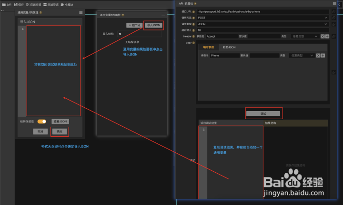Open Phone row 类型 任意类型 dropdown
The width and height of the screenshot is (343, 205).
pos(302,56)
